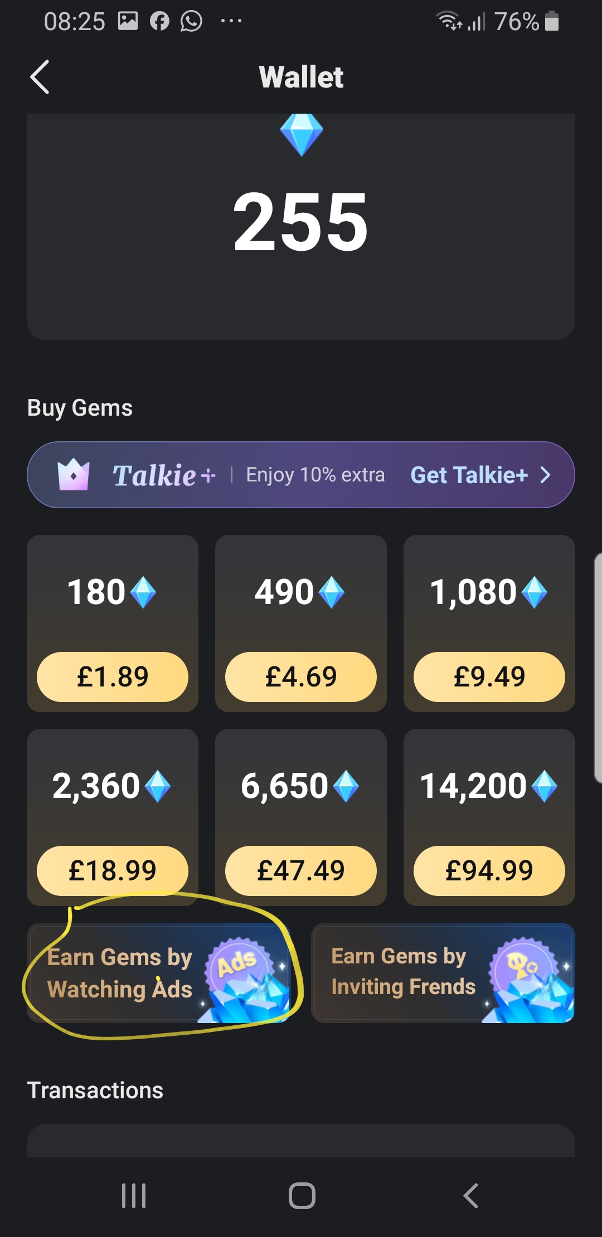Buy 180 gems for £1.89
Screen dimensions: 602x1237
coord(113,676)
